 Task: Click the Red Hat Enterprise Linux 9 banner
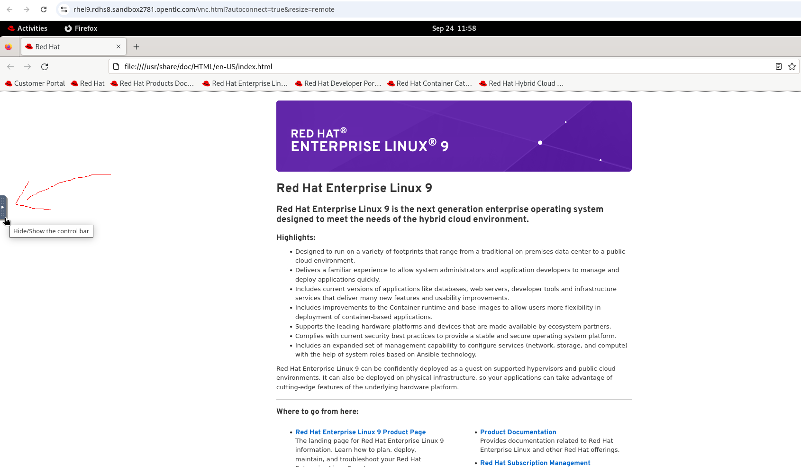pyautogui.click(x=454, y=136)
